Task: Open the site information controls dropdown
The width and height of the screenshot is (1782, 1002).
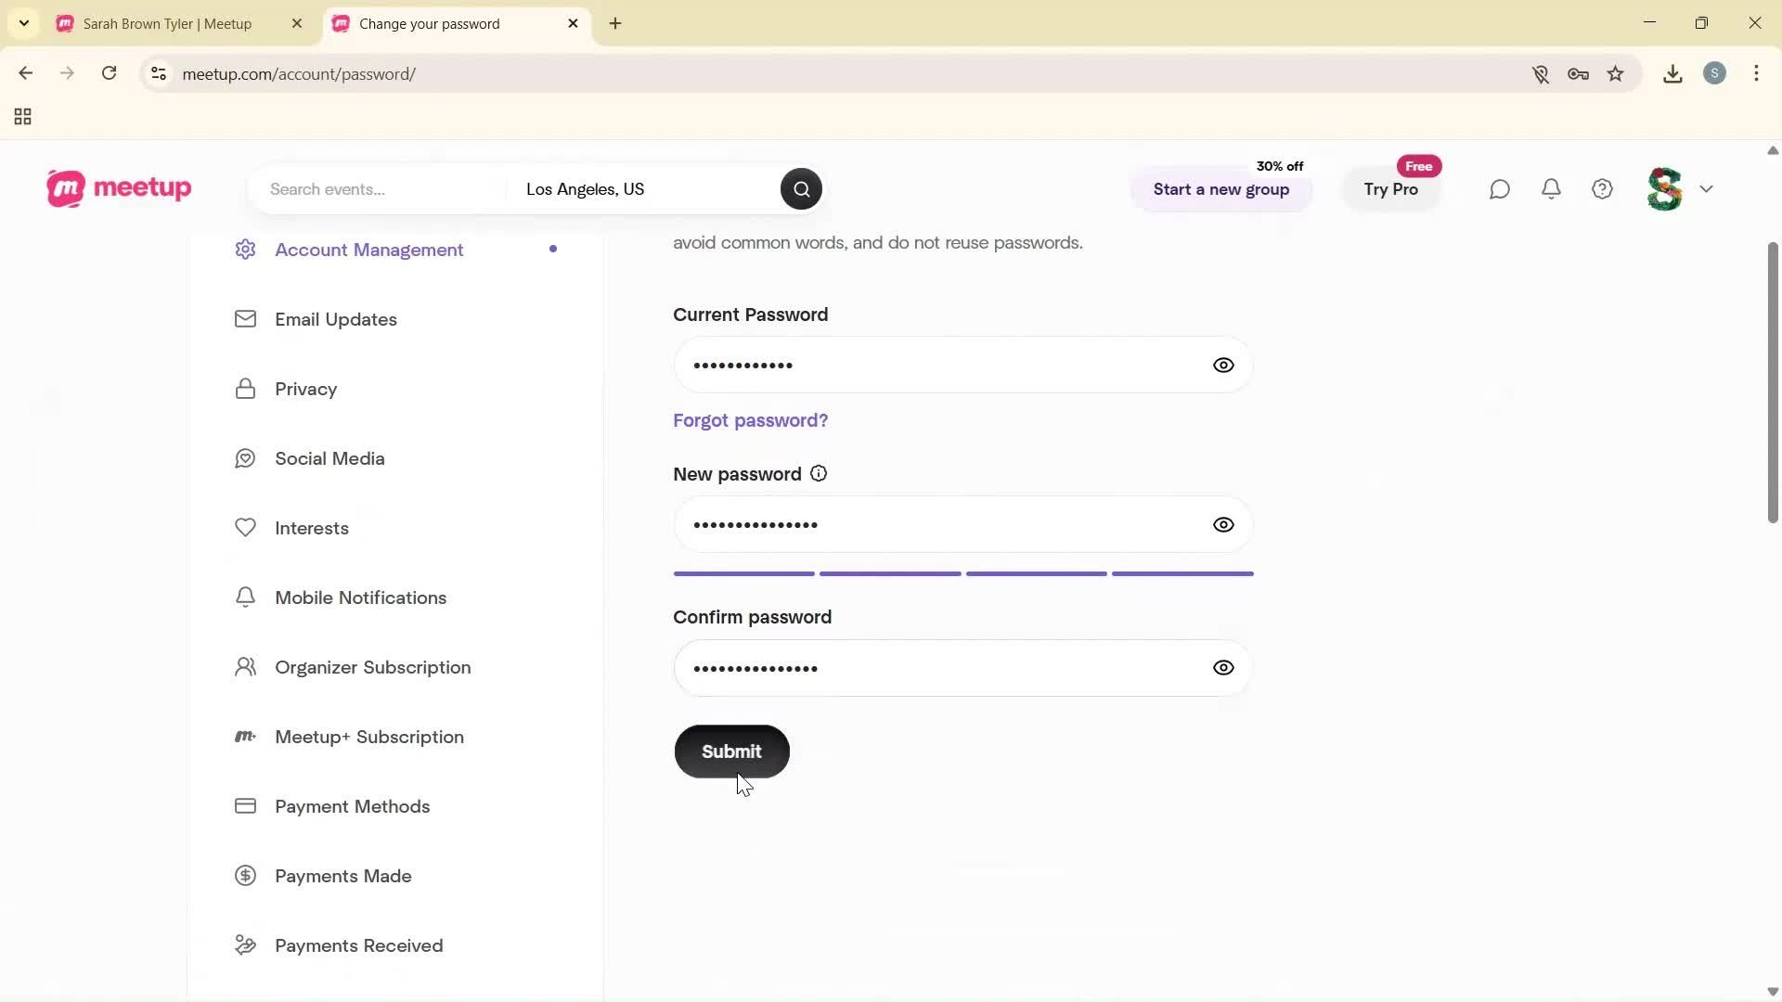Action: (x=158, y=74)
